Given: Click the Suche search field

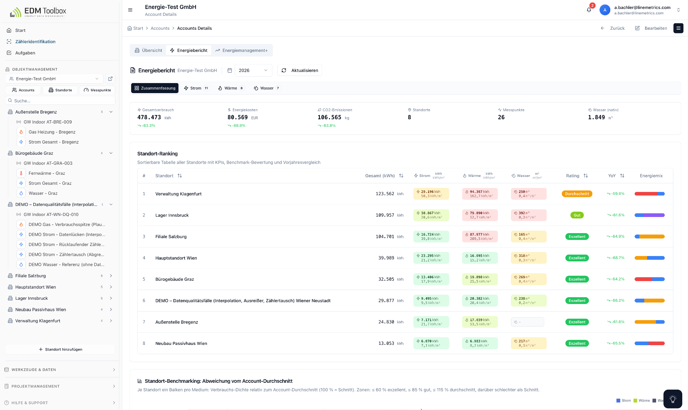Looking at the screenshot, I should point(60,101).
